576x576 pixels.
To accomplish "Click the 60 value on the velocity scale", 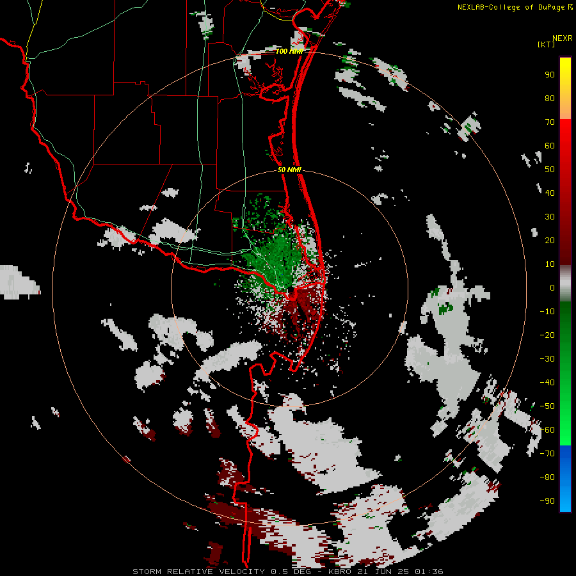I will (550, 146).
